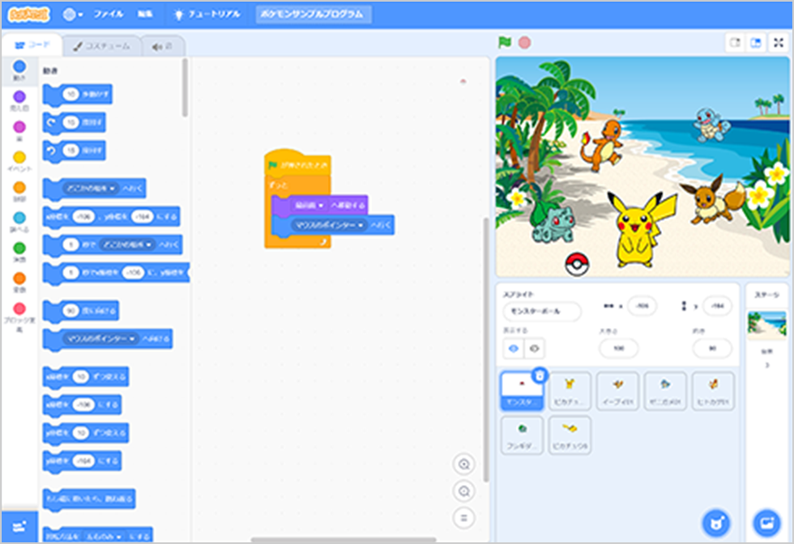Enter full screen stage mode

point(779,43)
